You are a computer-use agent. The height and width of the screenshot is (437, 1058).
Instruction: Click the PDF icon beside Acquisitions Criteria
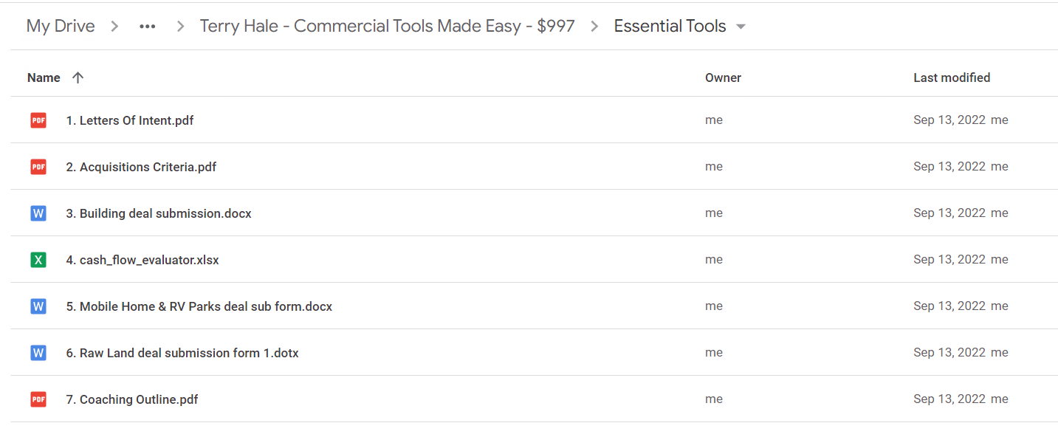coord(38,166)
